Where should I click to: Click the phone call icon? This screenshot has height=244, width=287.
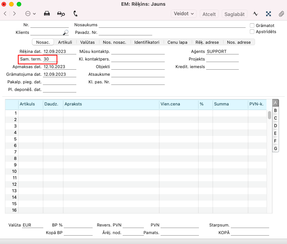pyautogui.click(x=75, y=14)
